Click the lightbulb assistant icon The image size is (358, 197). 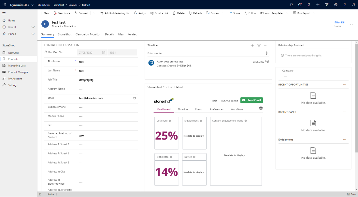tap(309, 5)
